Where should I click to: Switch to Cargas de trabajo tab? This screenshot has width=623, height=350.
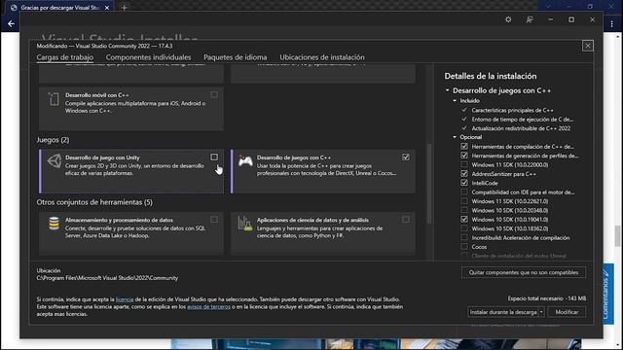click(x=65, y=57)
